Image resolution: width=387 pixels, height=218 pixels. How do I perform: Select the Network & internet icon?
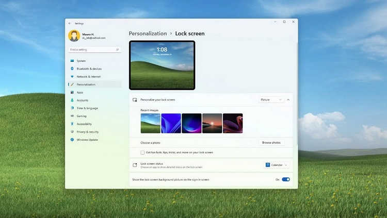(72, 76)
